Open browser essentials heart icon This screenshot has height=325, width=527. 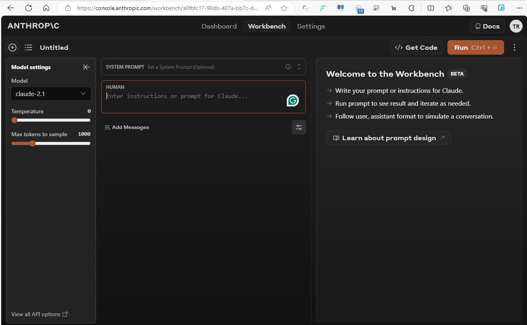(484, 8)
